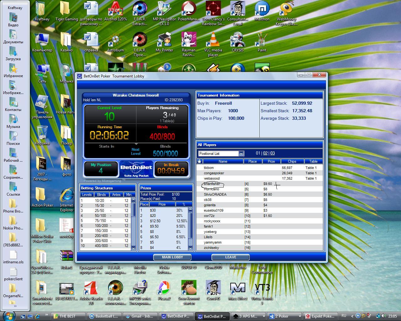Open the Корзина recycle bin
This screenshot has width=401, height=321.
tap(42, 135)
